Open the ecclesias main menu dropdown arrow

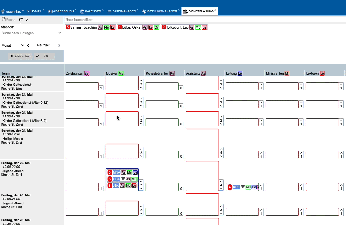[x=23, y=11]
